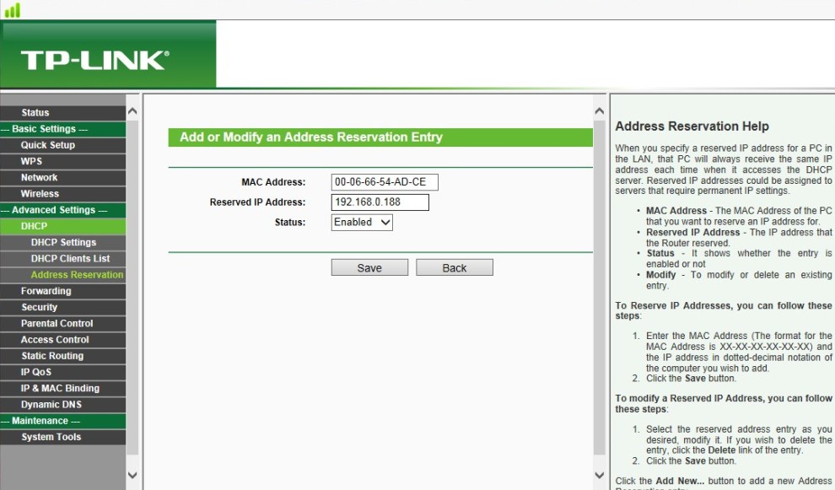Click the TP-LINK logo

94,60
